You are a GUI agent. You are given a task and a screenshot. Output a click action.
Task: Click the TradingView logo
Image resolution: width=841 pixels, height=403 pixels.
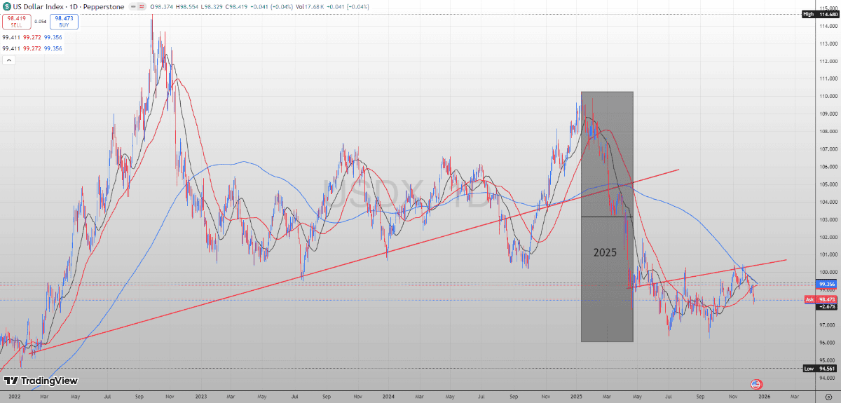pyautogui.click(x=41, y=381)
